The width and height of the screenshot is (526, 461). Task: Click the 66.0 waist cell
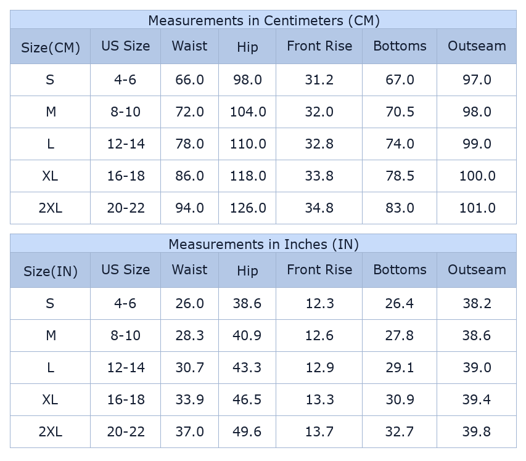coord(189,80)
